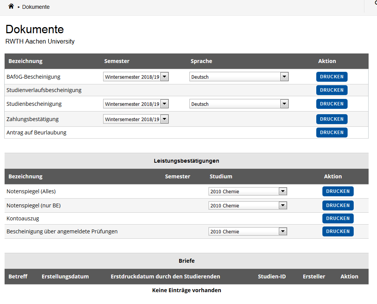
Task: Print the Notenspiegel (Alles) report
Action: pyautogui.click(x=338, y=191)
